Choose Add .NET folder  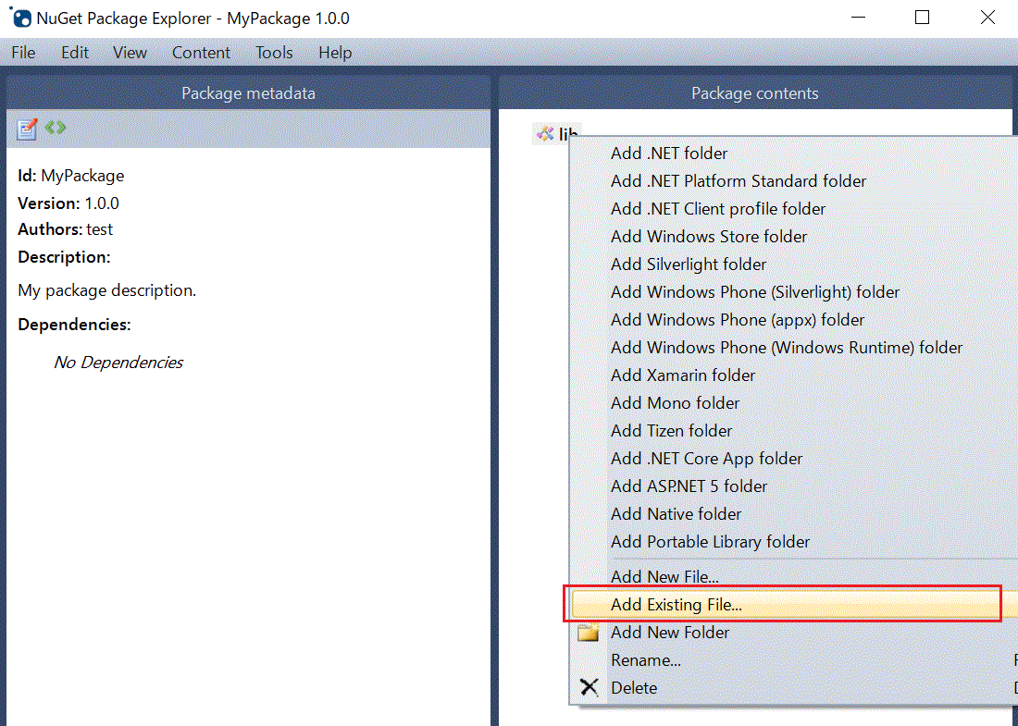[x=793, y=154]
